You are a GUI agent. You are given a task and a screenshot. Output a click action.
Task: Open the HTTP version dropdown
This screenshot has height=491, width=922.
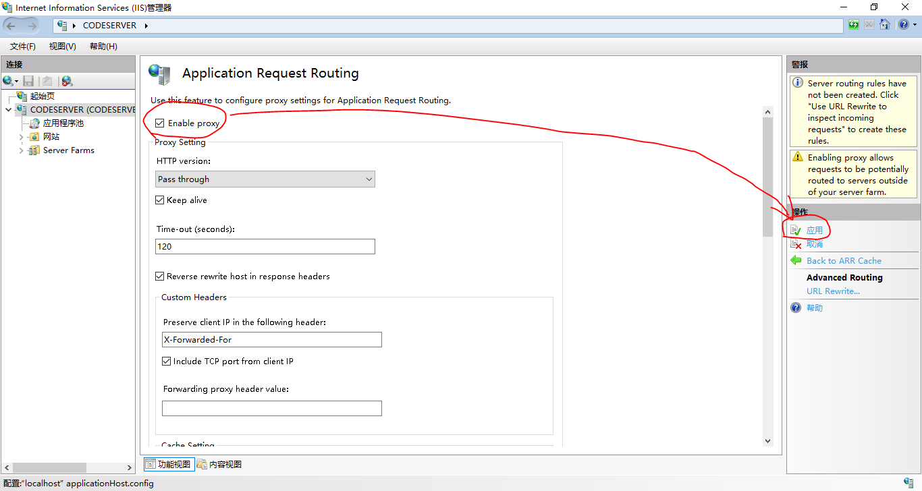(265, 179)
